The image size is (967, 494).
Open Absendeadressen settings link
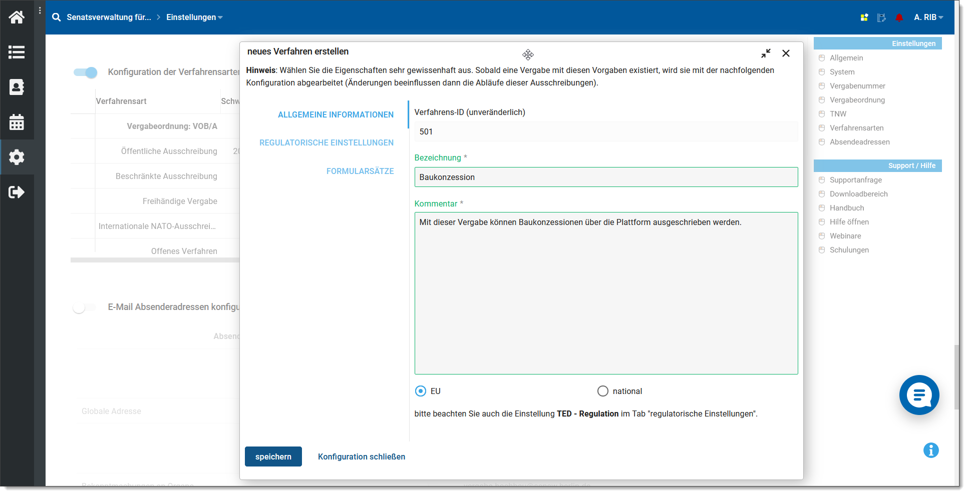860,142
